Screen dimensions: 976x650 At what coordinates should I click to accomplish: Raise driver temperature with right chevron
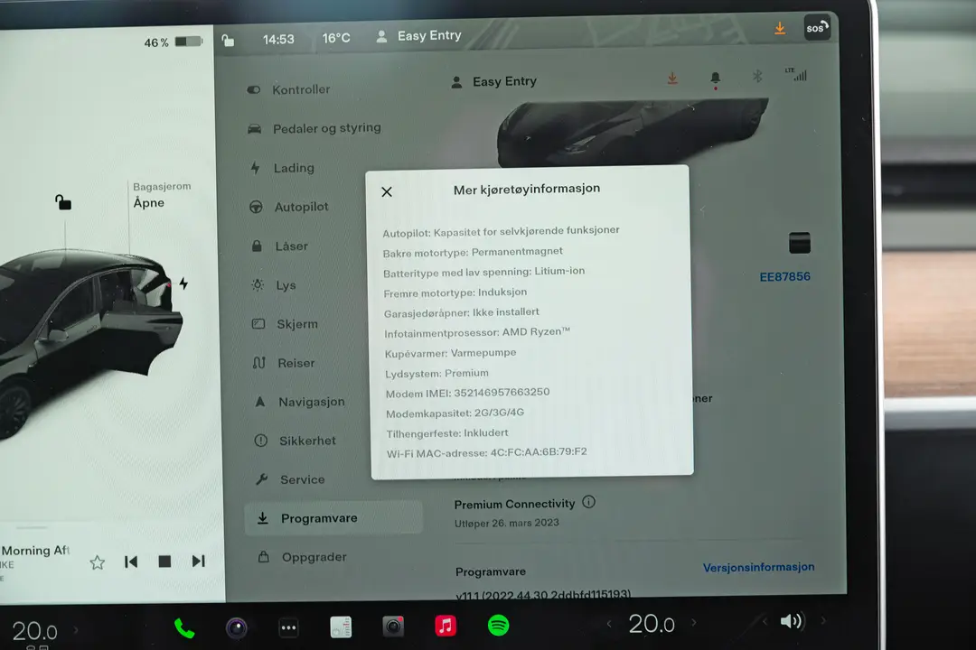click(x=76, y=630)
